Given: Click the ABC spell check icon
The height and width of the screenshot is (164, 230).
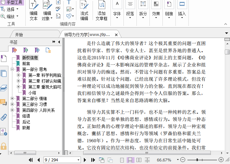Looking at the screenshot, I should (58, 9).
